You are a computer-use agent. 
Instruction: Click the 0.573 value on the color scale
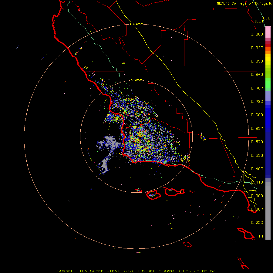(257, 142)
